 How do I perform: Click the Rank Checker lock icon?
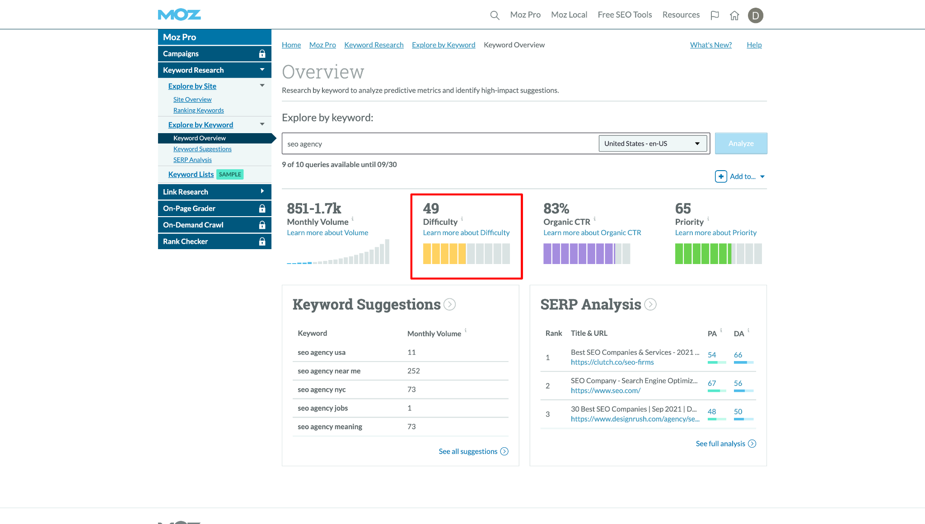262,241
